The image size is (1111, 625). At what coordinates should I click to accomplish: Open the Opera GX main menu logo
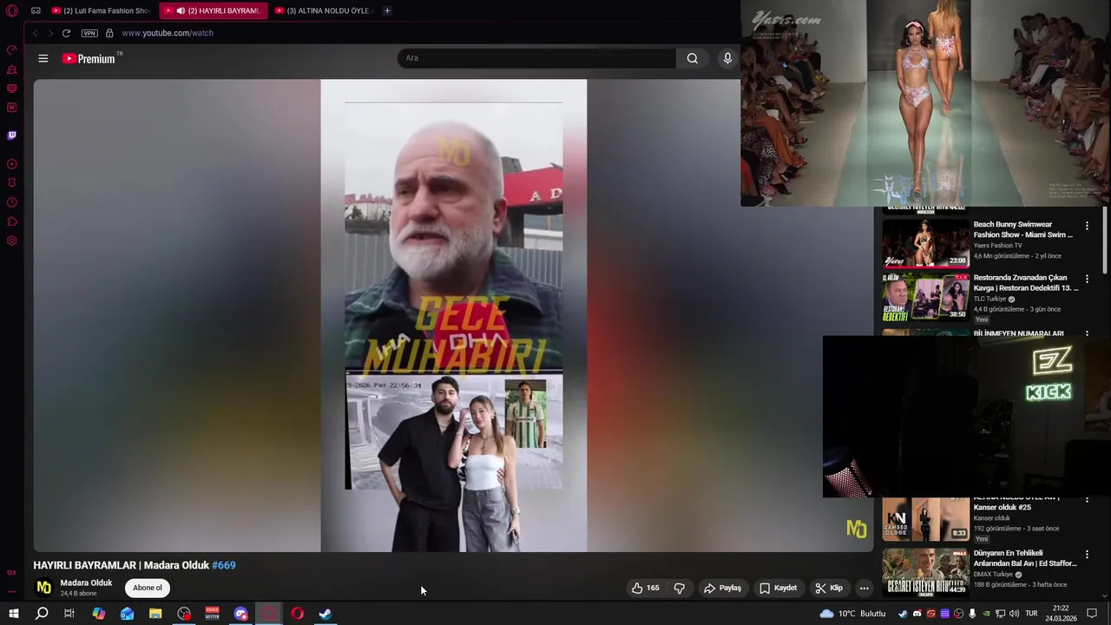pos(12,10)
